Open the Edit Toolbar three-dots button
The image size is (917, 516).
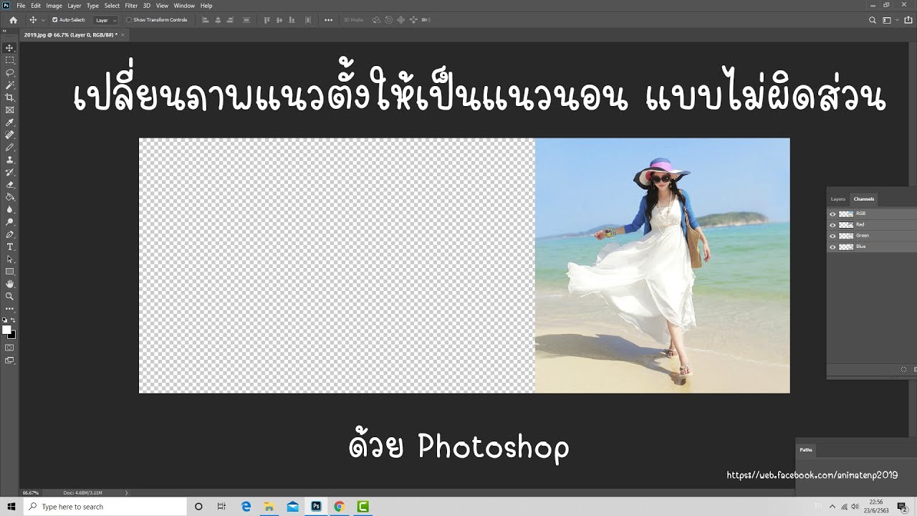coord(9,309)
